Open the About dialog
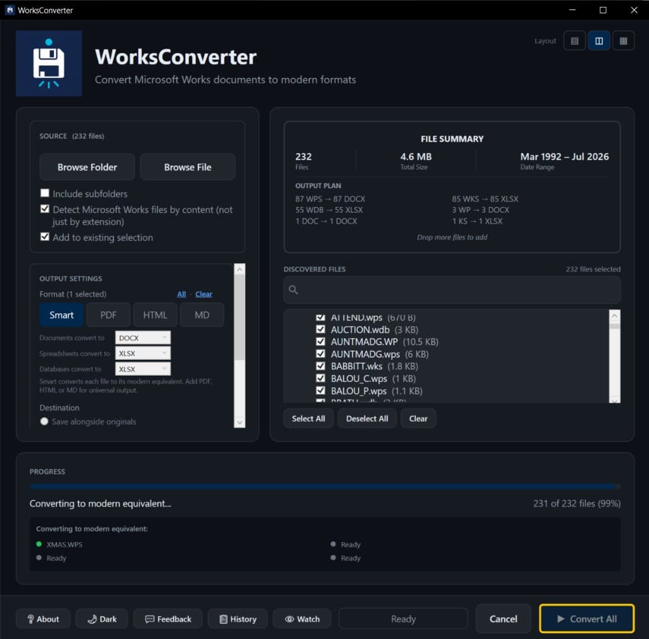Viewport: 649px width, 639px height. coord(43,619)
